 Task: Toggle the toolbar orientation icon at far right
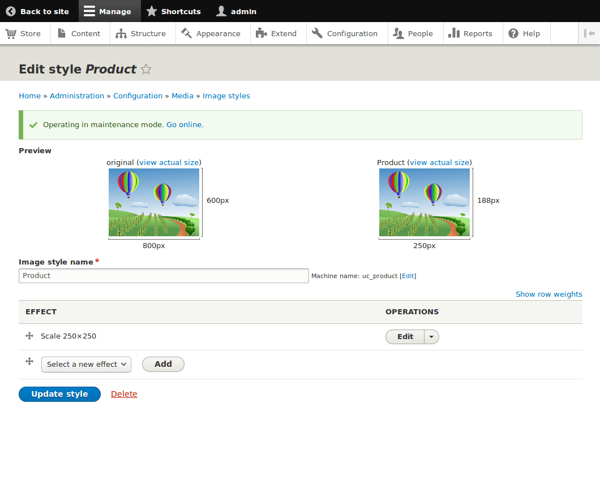(x=589, y=33)
